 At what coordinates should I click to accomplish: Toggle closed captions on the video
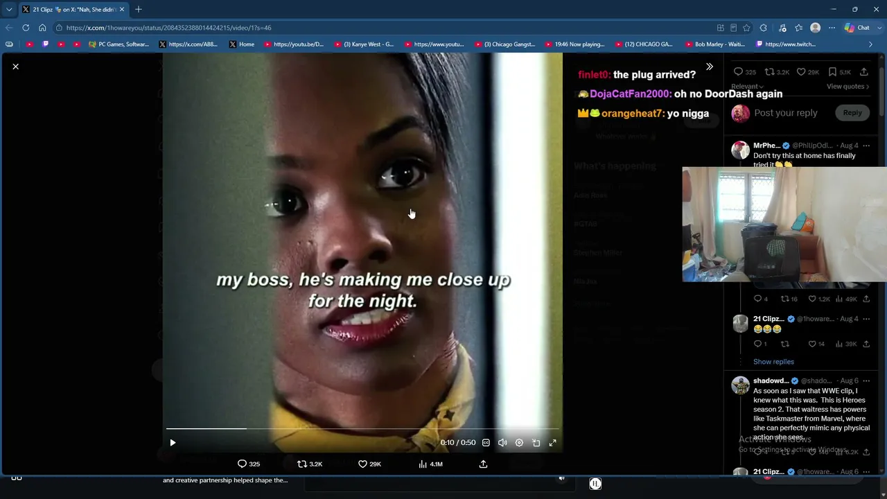[x=486, y=443]
